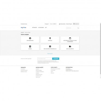Viewport: 101px width, 101px height.
Task: Click the Livraison footer link
Action: tap(37, 69)
